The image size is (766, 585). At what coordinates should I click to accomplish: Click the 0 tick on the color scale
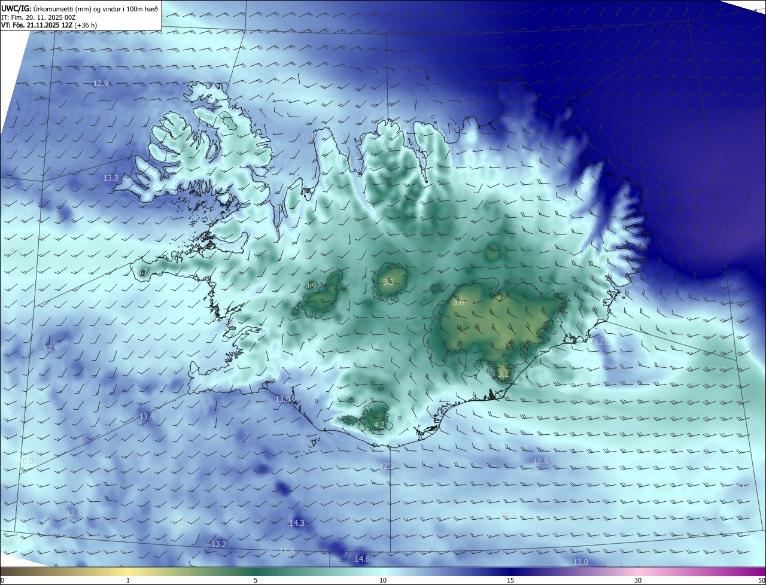pos(2,580)
